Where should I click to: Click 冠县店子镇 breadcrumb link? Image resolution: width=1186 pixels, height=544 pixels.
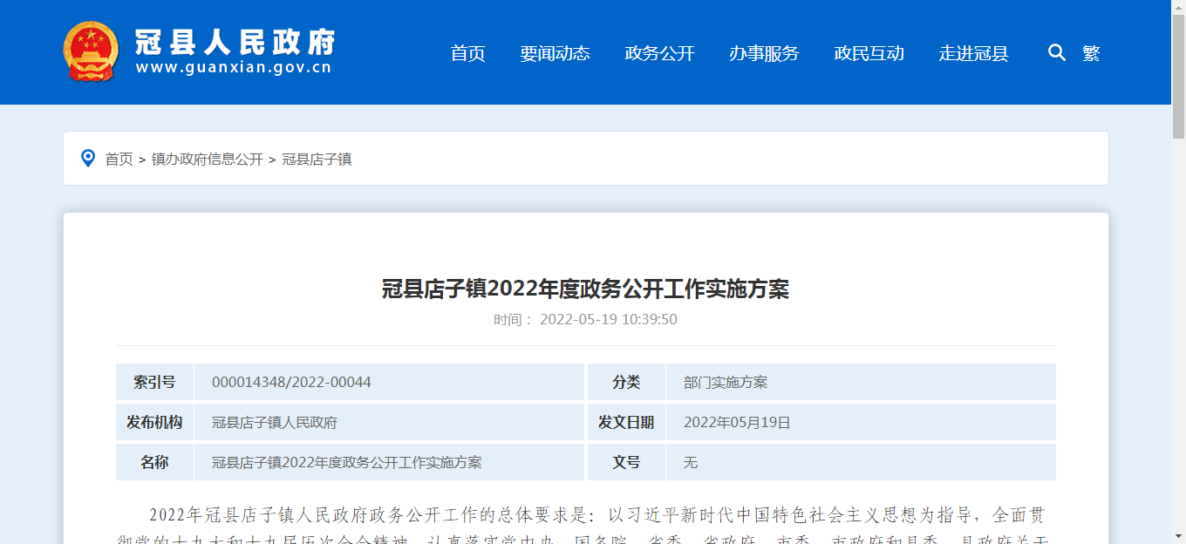pos(317,160)
